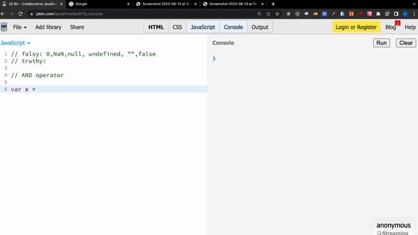The width and height of the screenshot is (418, 235).
Task: Open the browser side panel icon
Action: click(396, 14)
